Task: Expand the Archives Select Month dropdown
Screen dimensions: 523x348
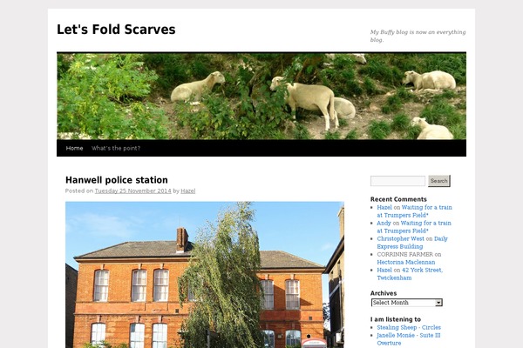Action: coord(406,303)
